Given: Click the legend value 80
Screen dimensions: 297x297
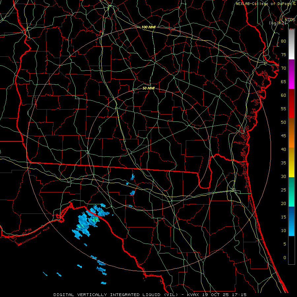Looking at the screenshot, I should point(283,41).
